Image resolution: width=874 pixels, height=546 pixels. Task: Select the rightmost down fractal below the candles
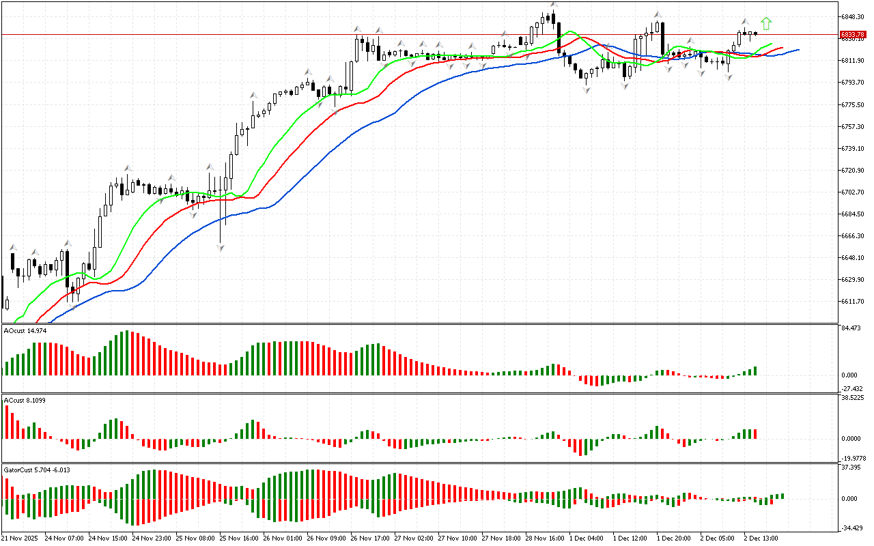729,78
